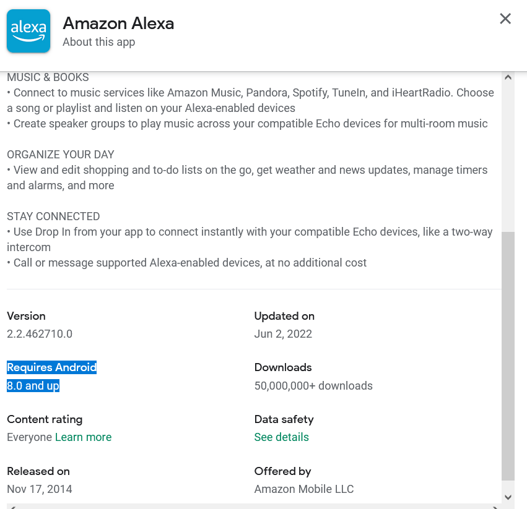
Task: Click the Amazon Alexa title text
Action: 118,24
